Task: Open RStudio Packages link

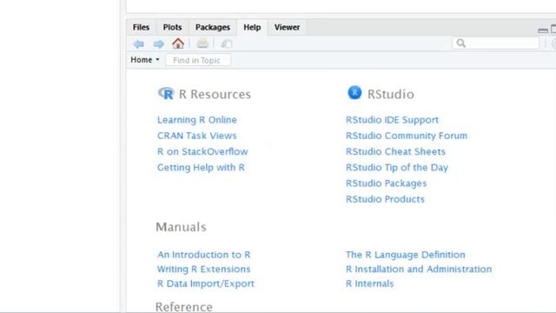Action: (x=386, y=183)
